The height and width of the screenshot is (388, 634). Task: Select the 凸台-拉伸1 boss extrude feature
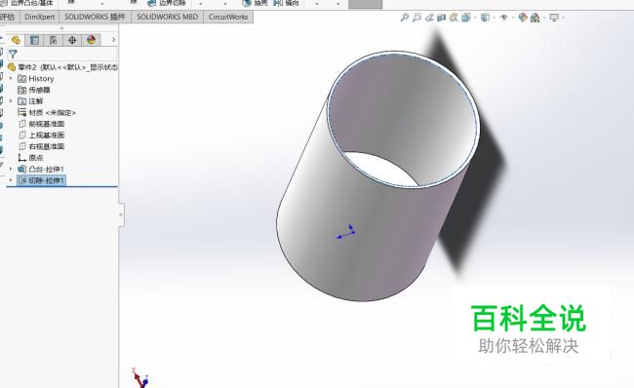coord(41,169)
